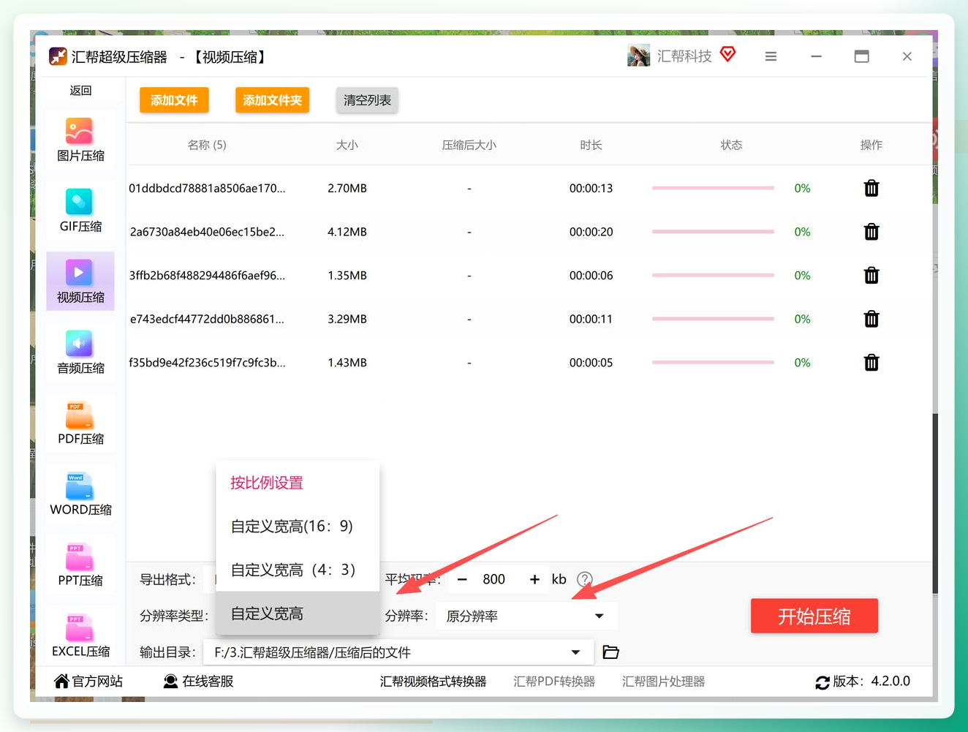Browse for output folder with folder icon
The width and height of the screenshot is (968, 732).
click(611, 652)
